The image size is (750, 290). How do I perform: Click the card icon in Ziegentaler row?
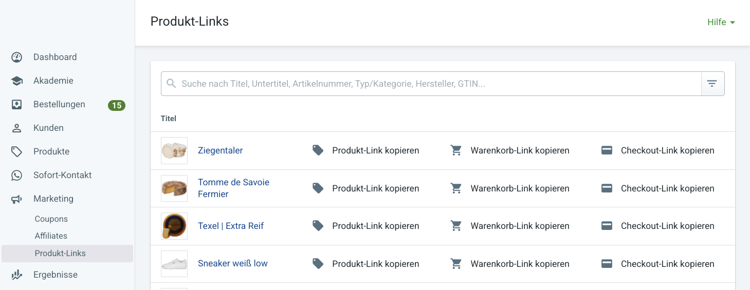[607, 150]
